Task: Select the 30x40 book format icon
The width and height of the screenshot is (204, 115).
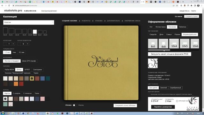Action: [5, 31]
